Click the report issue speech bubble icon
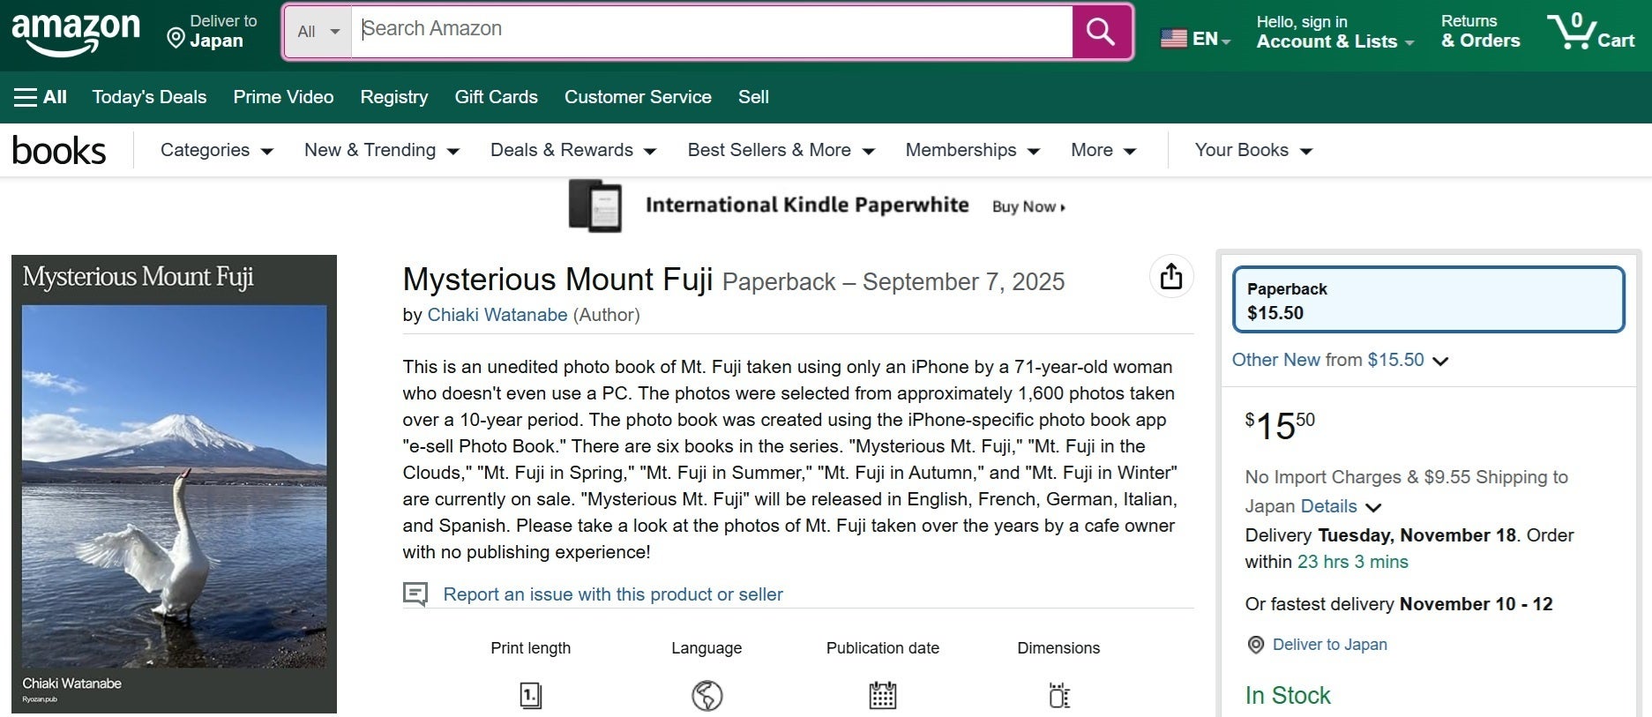Image resolution: width=1652 pixels, height=717 pixels. coord(415,594)
